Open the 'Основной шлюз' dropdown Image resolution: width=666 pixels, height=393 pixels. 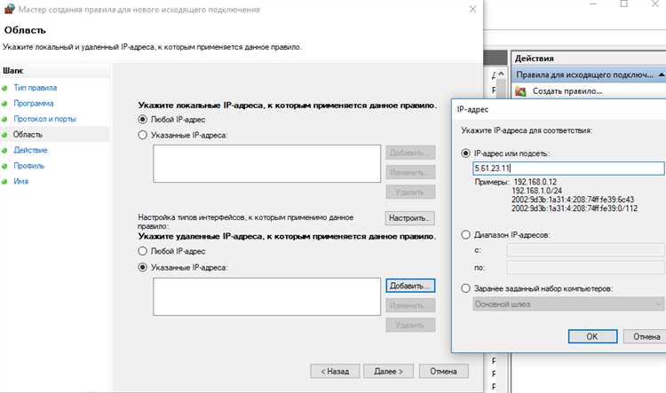tap(568, 304)
